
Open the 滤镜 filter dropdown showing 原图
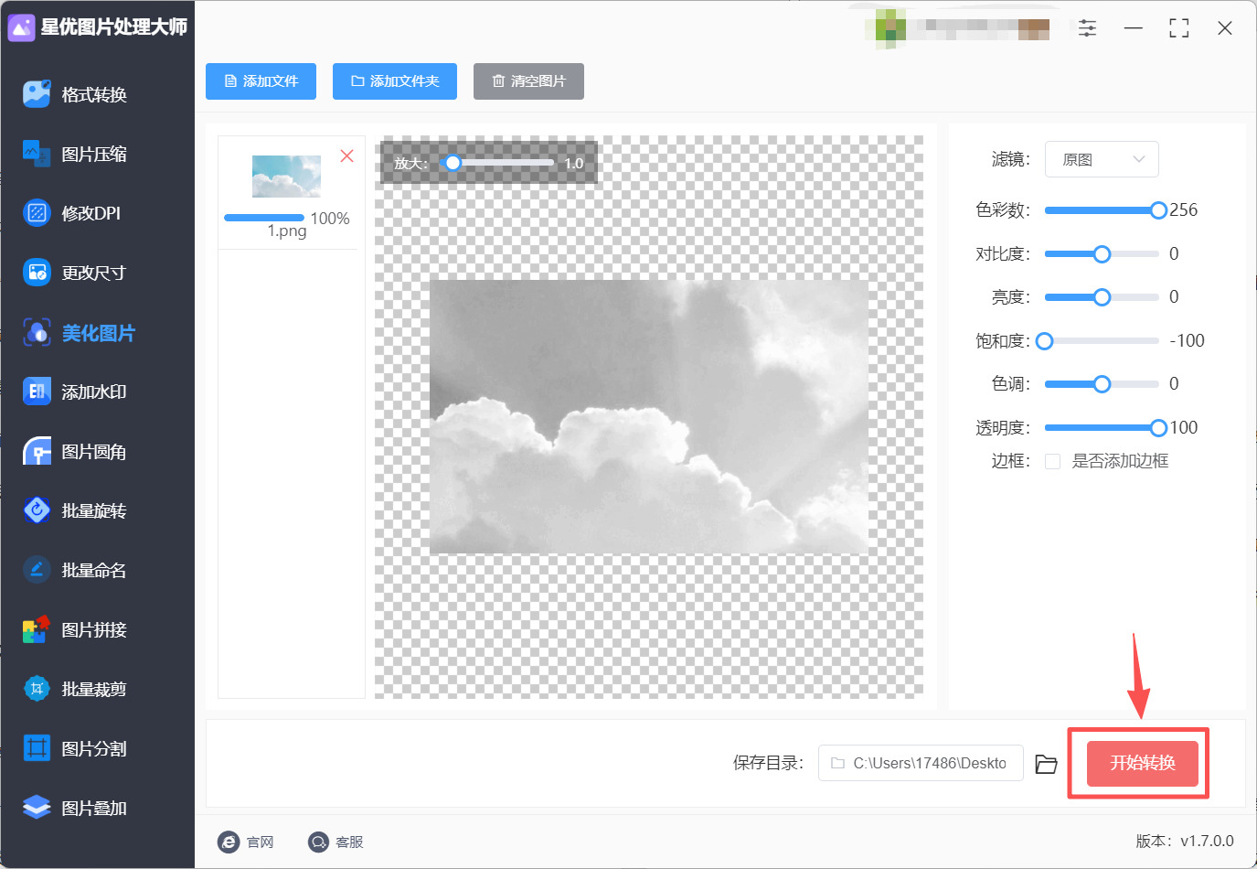point(1102,158)
